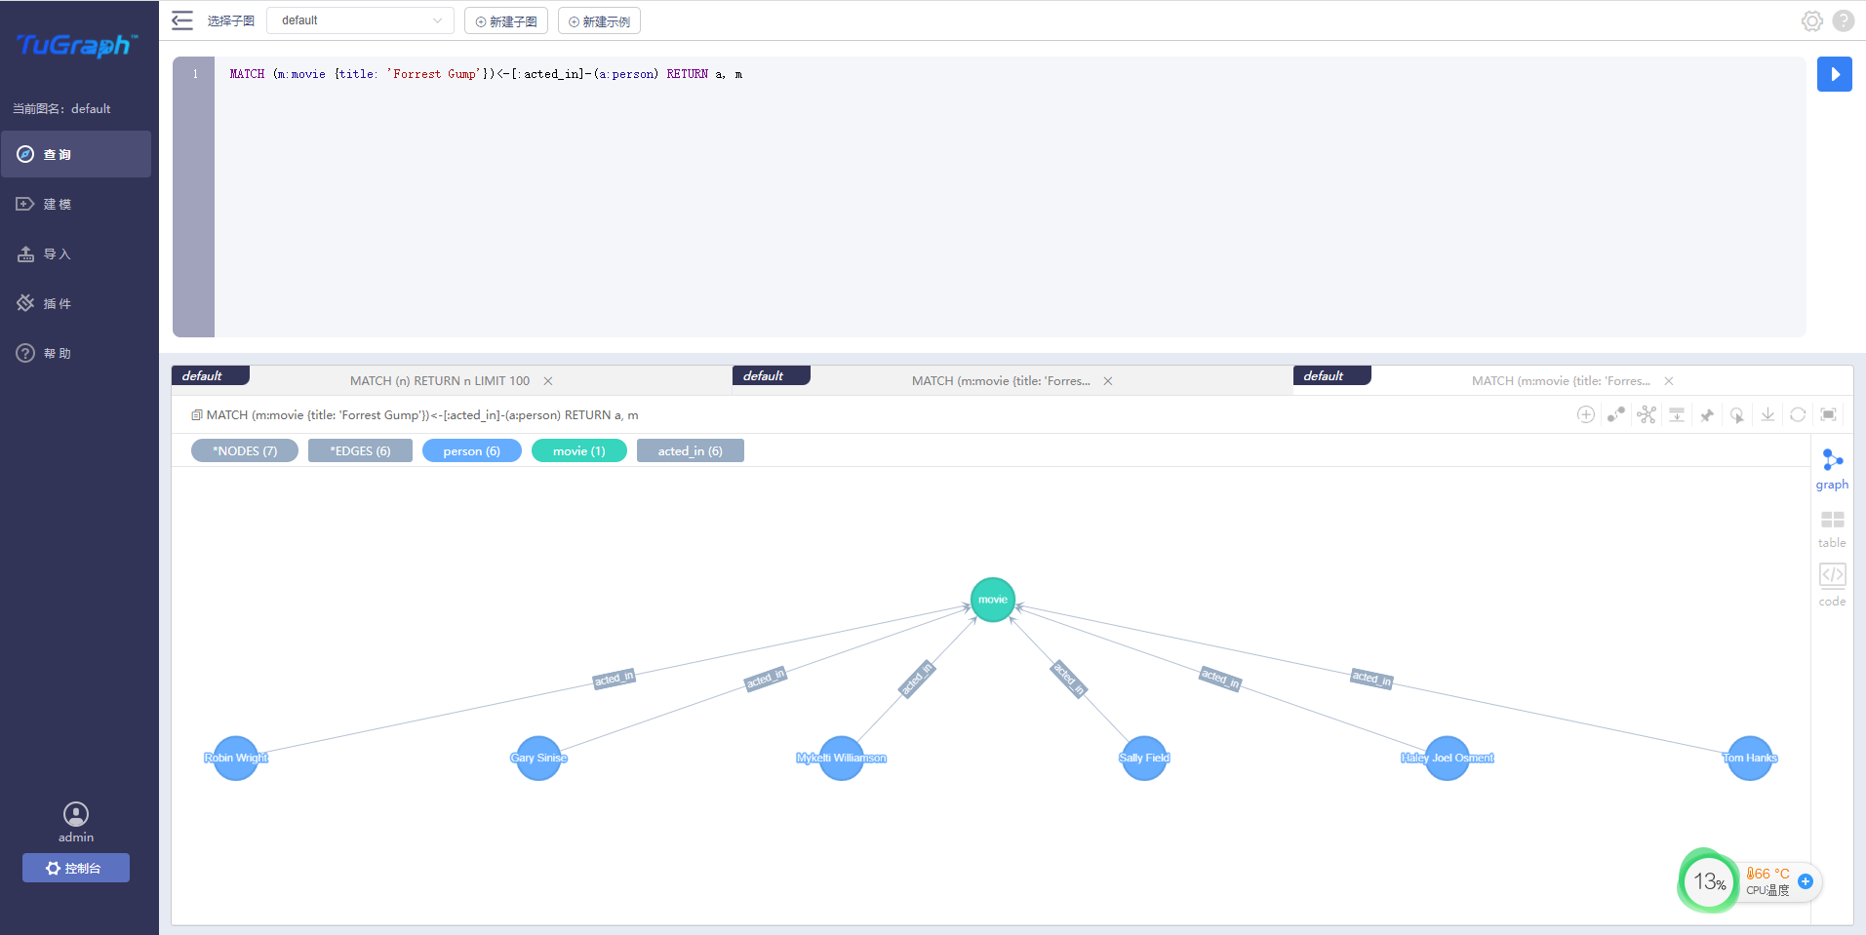Click inside the Cypher query editor line
This screenshot has width=1866, height=935.
1010,74
